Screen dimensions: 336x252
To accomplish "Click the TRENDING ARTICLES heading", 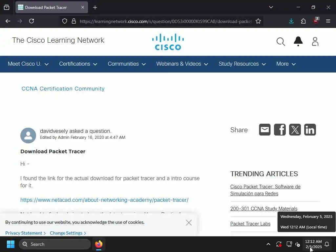I will click(264, 174).
